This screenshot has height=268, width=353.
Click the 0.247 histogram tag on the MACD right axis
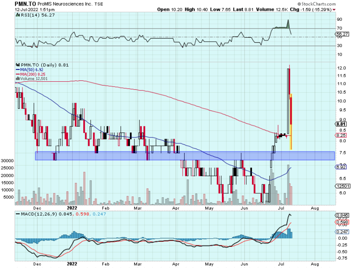(x=342, y=232)
